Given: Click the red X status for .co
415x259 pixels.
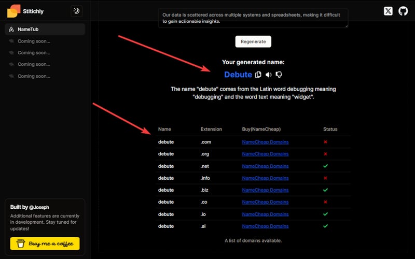Looking at the screenshot, I should tap(325, 202).
